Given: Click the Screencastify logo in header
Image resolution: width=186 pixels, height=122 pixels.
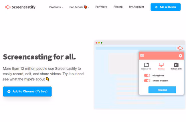Looking at the screenshot, I should pos(20,7).
